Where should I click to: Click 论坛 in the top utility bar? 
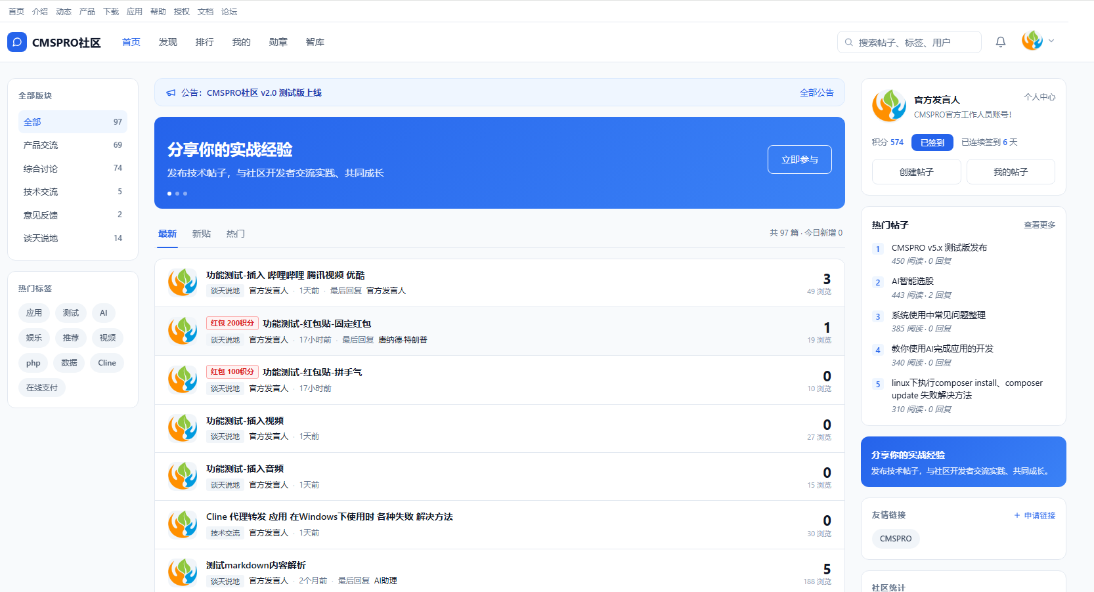(x=229, y=11)
